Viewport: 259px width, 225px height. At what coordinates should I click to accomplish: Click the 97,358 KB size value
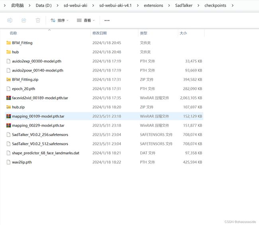pos(194,153)
